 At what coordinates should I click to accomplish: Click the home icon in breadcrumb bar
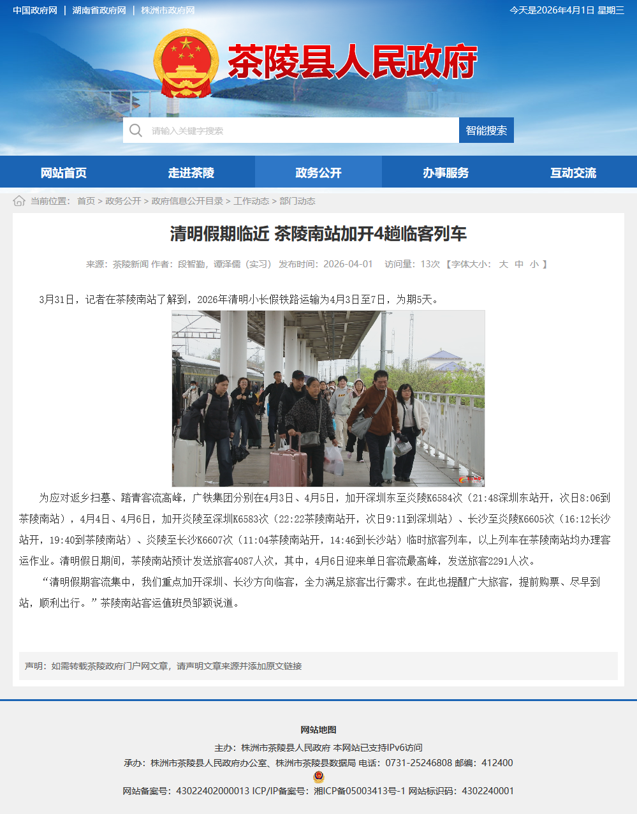(x=19, y=201)
